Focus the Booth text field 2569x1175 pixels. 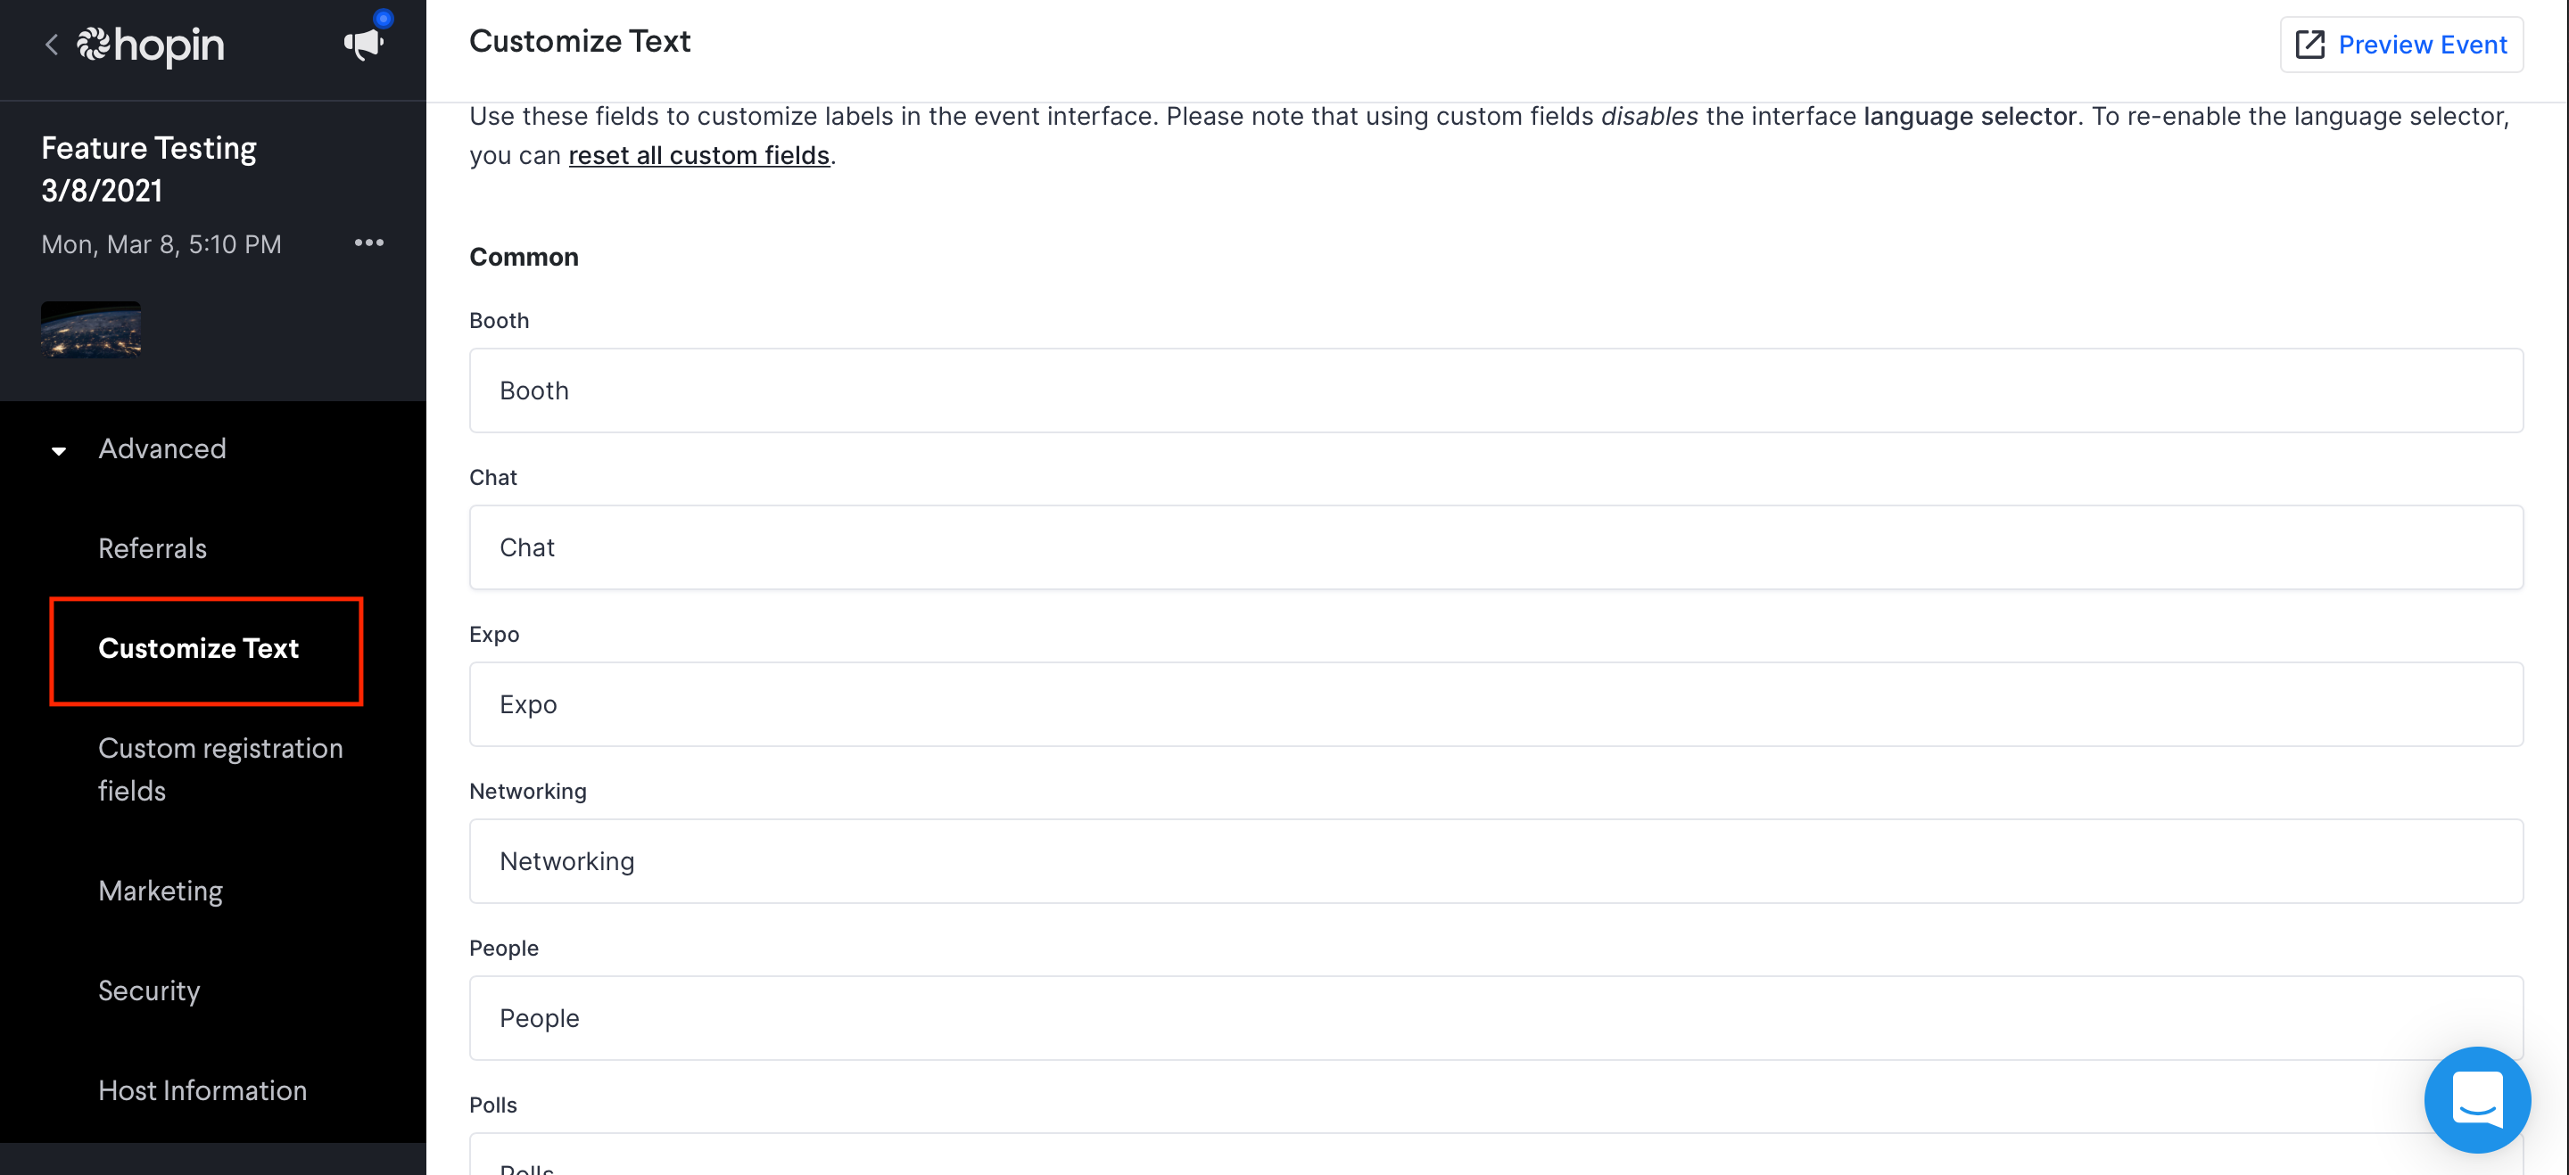(1496, 390)
